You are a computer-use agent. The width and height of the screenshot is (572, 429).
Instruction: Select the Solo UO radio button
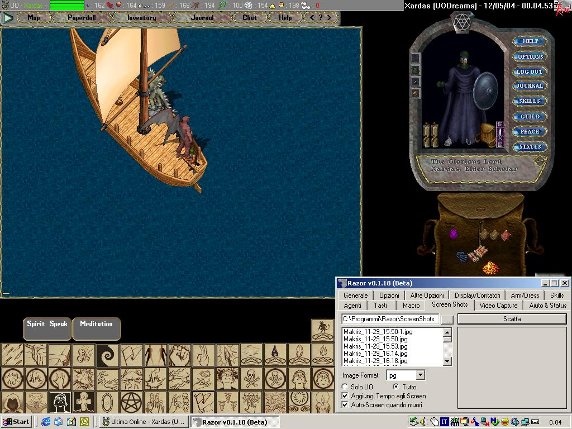[345, 387]
